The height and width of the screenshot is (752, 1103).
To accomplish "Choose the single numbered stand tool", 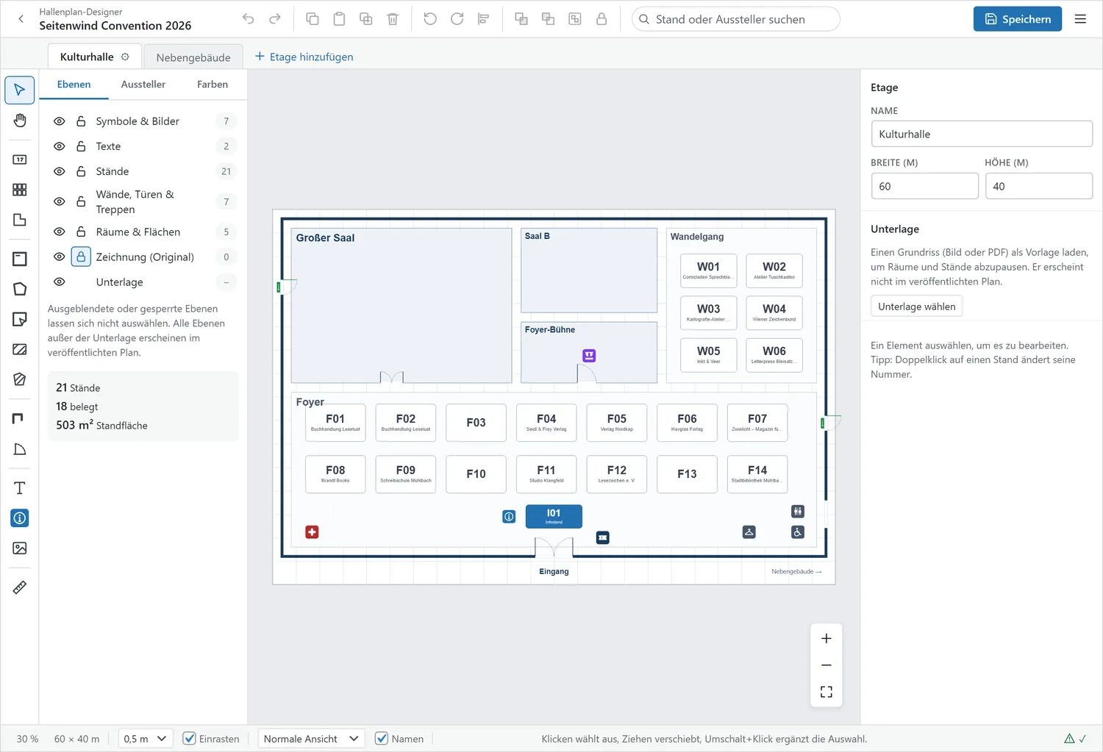I will click(20, 160).
